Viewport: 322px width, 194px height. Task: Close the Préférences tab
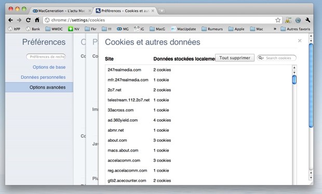pyautogui.click(x=153, y=11)
